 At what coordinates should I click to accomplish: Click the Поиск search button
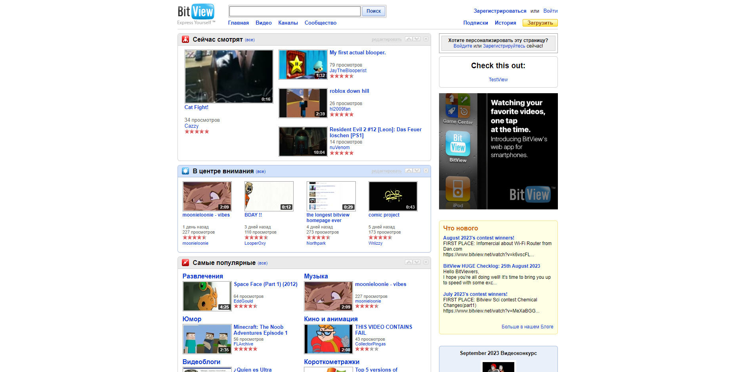tap(374, 11)
